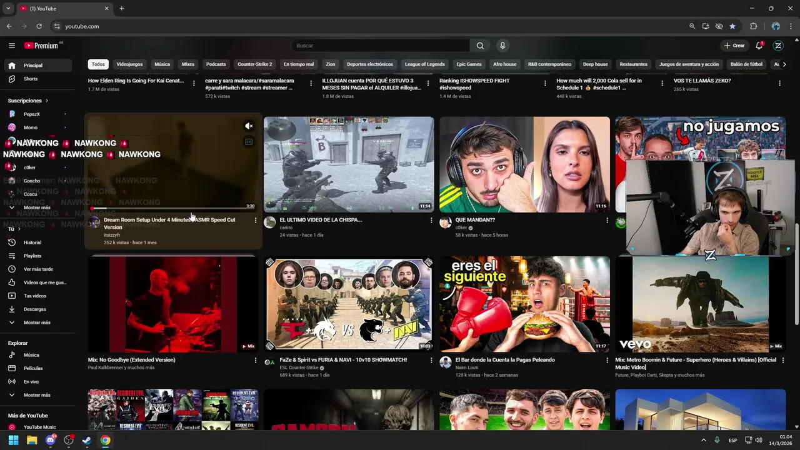The height and width of the screenshot is (450, 800).
Task: Bookmark page with star icon
Action: pyautogui.click(x=732, y=26)
